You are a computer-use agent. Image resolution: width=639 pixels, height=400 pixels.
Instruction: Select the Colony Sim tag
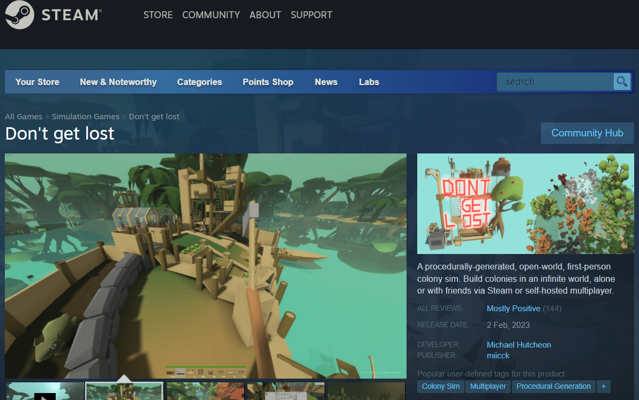440,386
